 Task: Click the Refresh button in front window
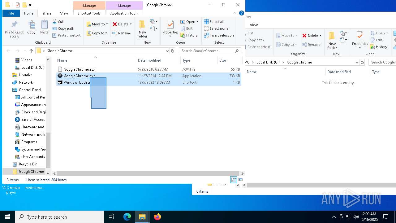pyautogui.click(x=173, y=51)
